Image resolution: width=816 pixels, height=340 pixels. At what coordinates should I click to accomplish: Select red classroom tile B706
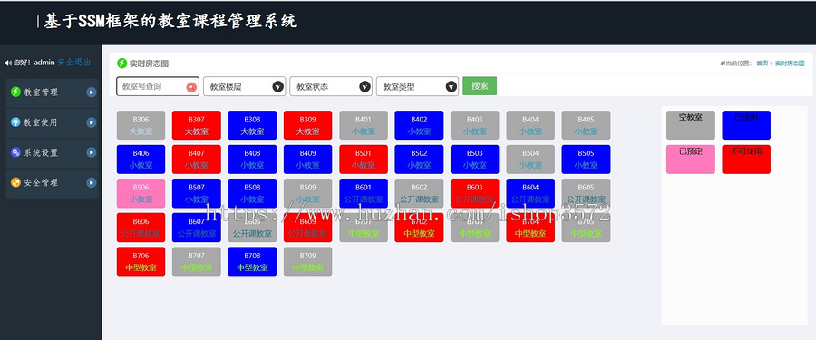pos(141,261)
